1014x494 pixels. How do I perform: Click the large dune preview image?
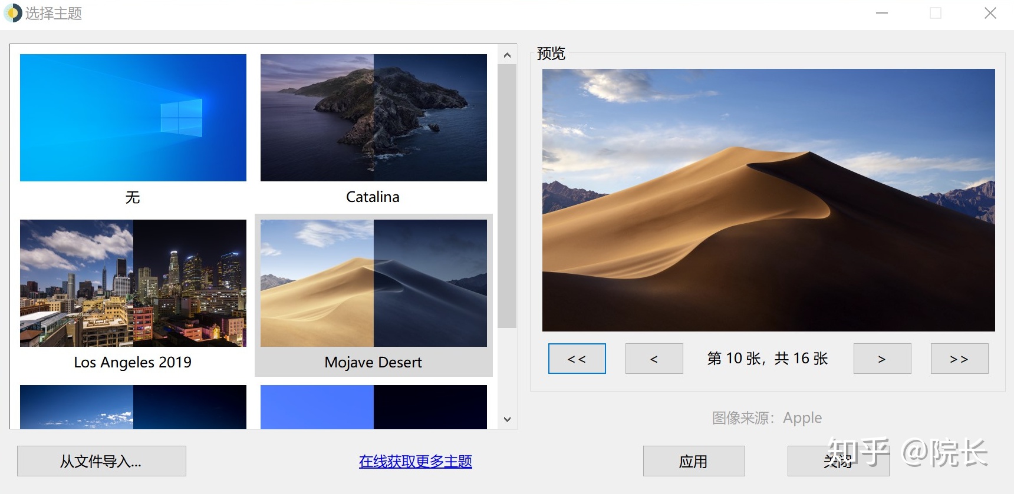coord(768,200)
